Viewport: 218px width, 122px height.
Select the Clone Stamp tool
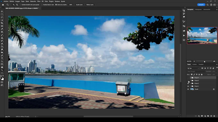coord(2,38)
